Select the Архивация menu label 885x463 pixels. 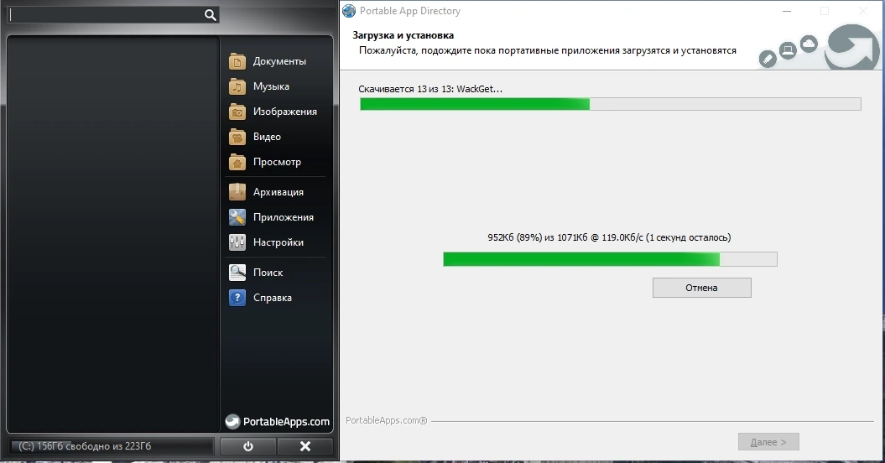279,192
